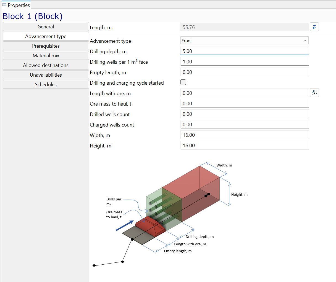The image size is (336, 282).
Task: Click the 'Empty length, m' diagram caption
Action: pyautogui.click(x=178, y=251)
